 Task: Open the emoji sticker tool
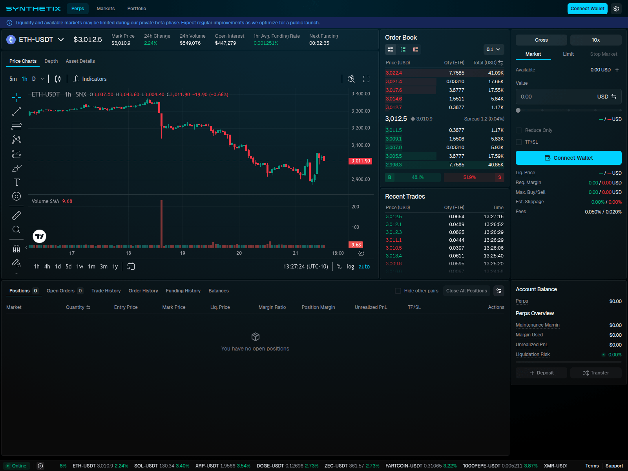click(16, 197)
